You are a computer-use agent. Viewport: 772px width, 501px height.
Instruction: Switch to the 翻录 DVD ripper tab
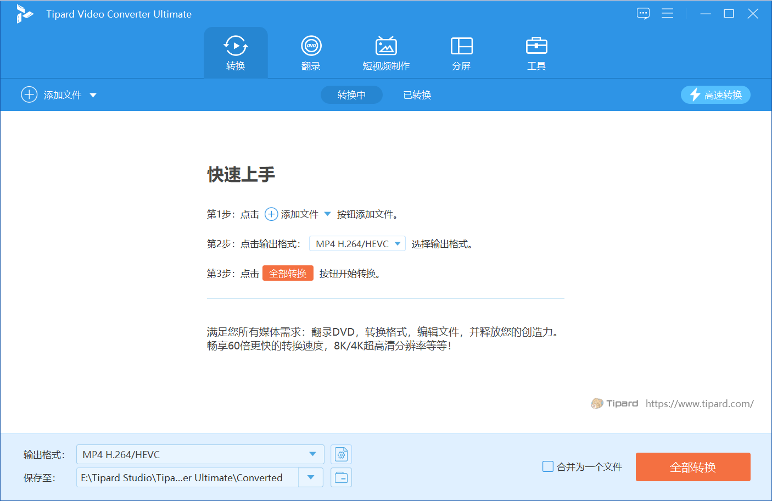pyautogui.click(x=311, y=53)
